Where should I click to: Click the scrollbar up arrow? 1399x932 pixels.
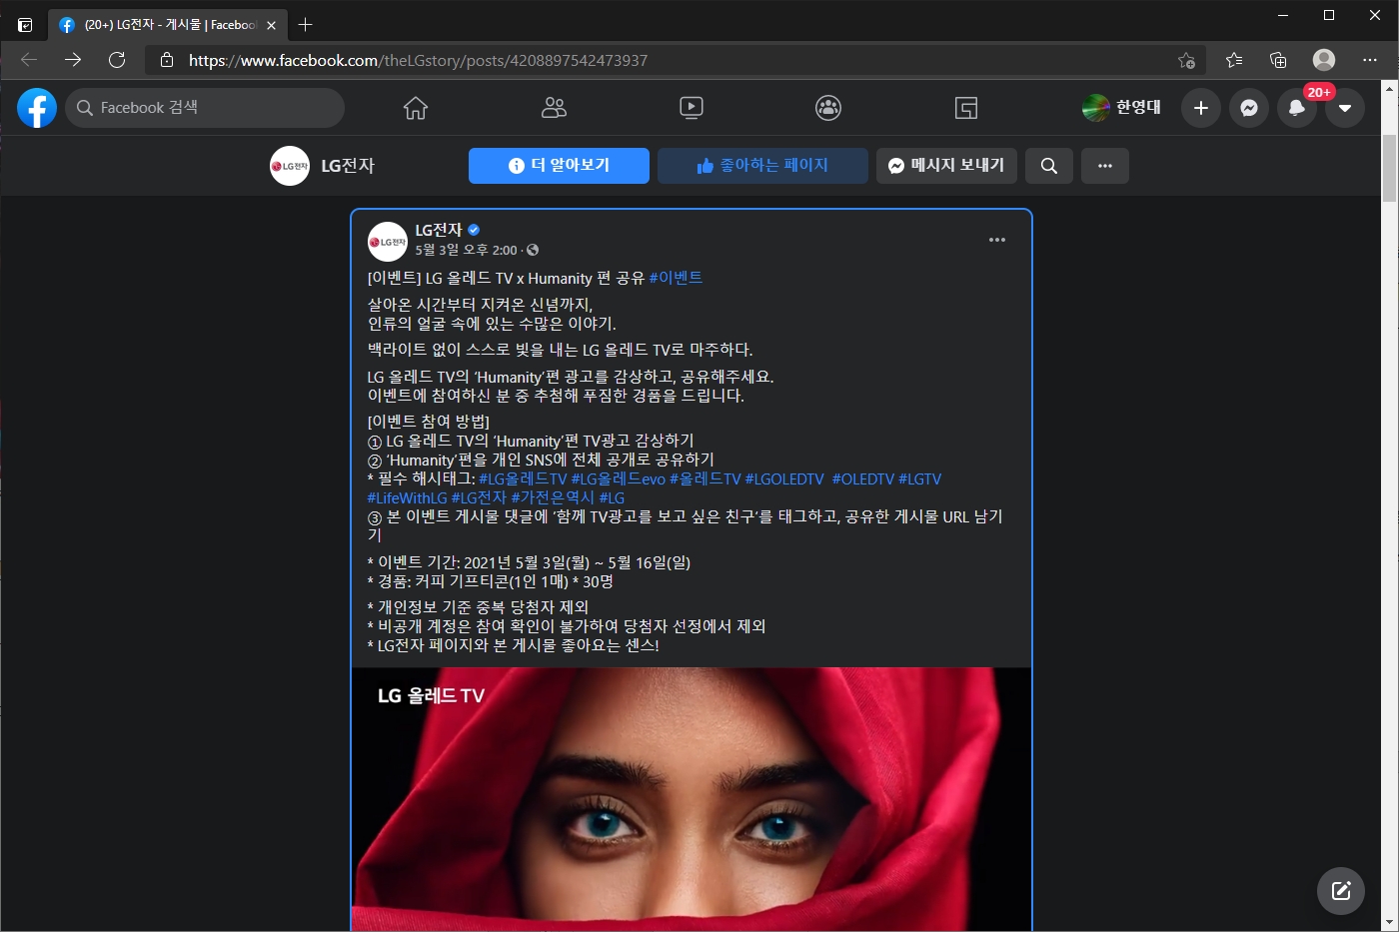pos(1390,88)
